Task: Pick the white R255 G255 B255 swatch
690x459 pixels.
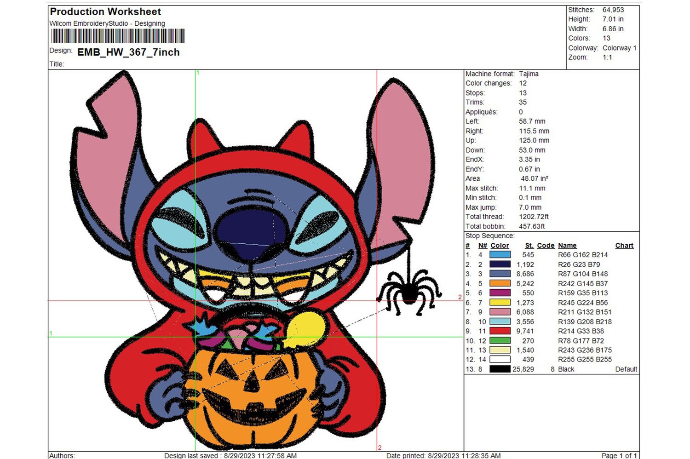Action: pyautogui.click(x=500, y=359)
